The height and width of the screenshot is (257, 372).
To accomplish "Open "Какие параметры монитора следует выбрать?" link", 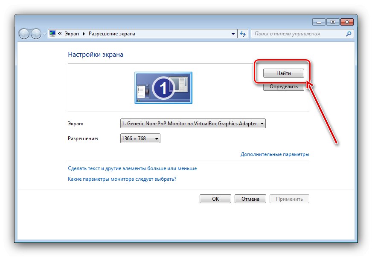I will coord(122,179).
